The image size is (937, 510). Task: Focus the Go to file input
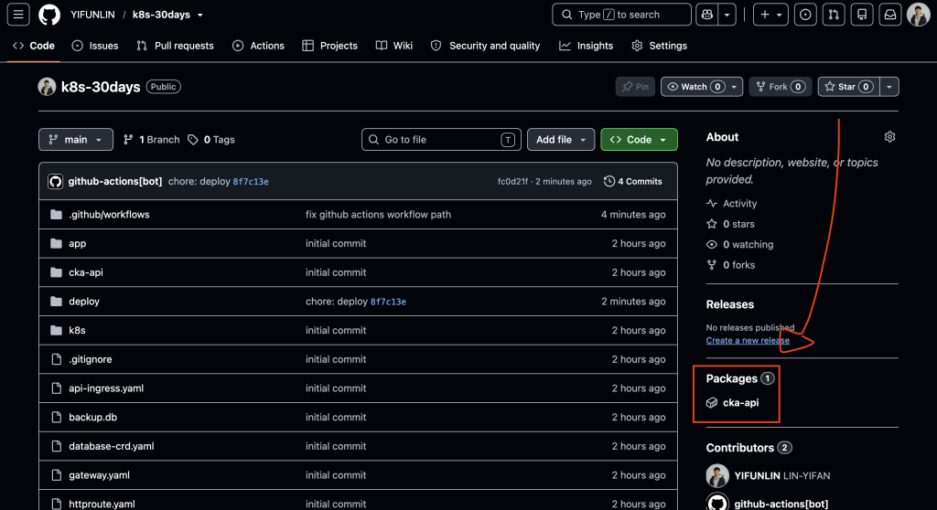[441, 139]
